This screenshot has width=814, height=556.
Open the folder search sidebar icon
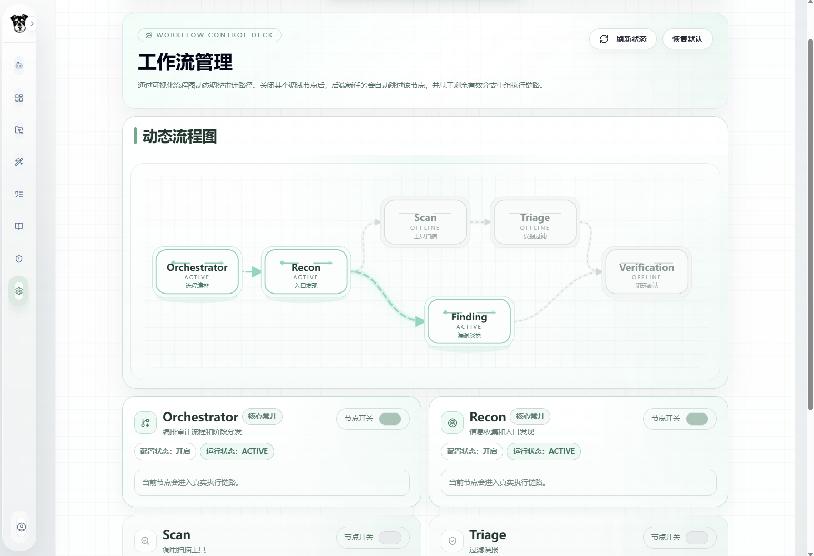coord(19,130)
